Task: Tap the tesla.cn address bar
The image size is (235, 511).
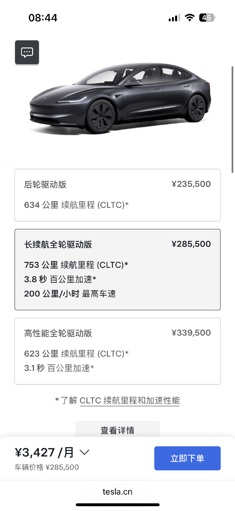Action: (117, 492)
